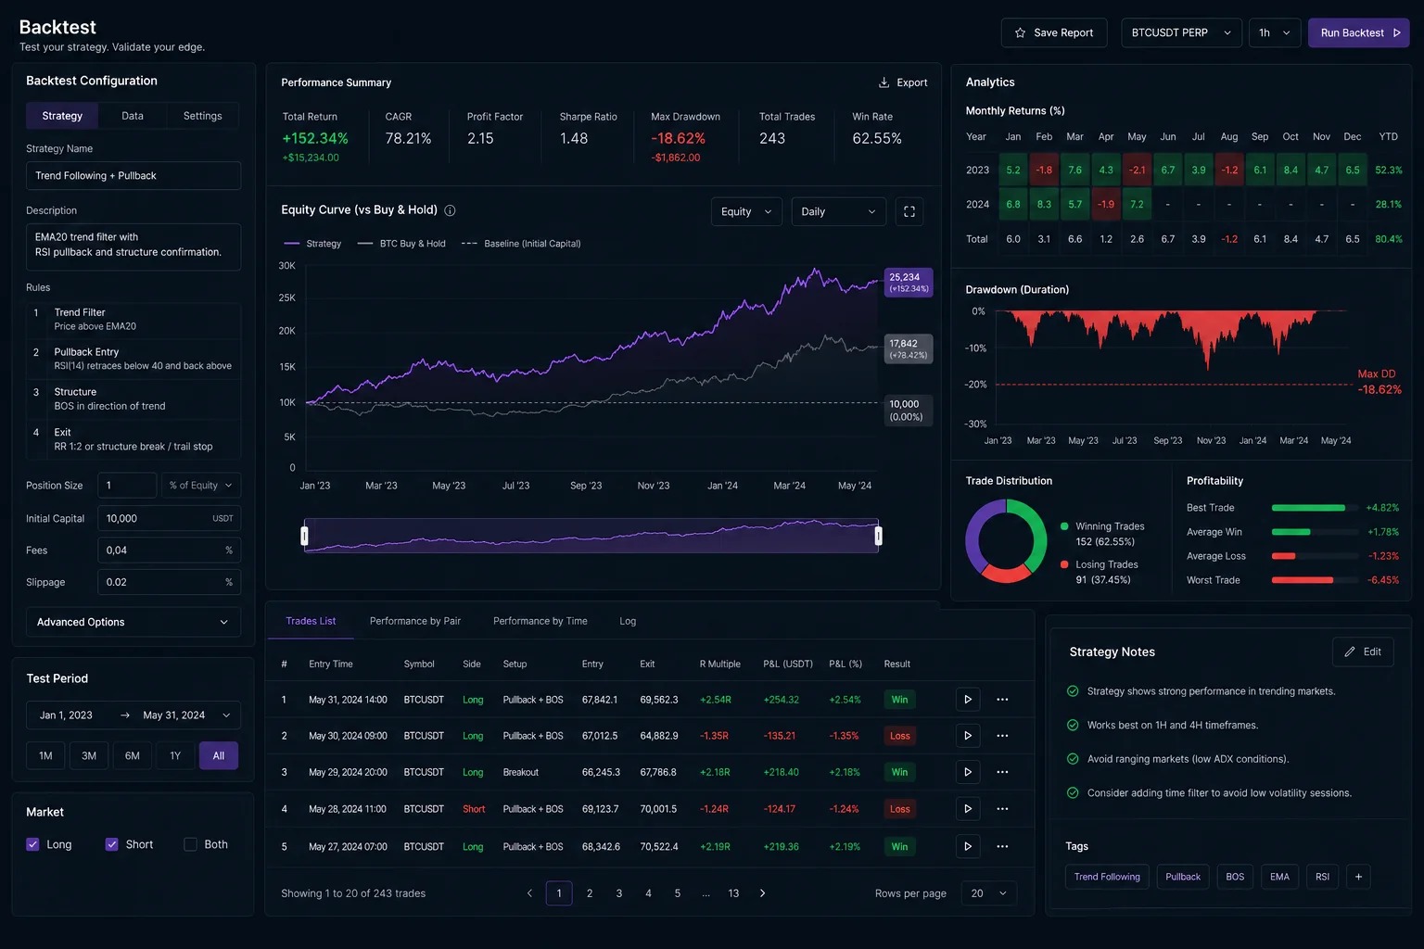Open more options for trade 3

[1002, 772]
